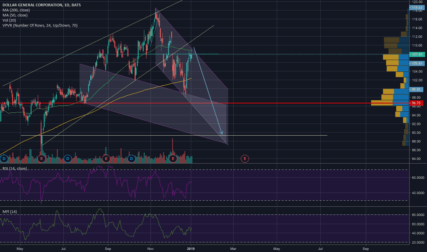427x252 pixels.
Task: Click the 60.0000 label on RSI scale
Action: [418, 178]
